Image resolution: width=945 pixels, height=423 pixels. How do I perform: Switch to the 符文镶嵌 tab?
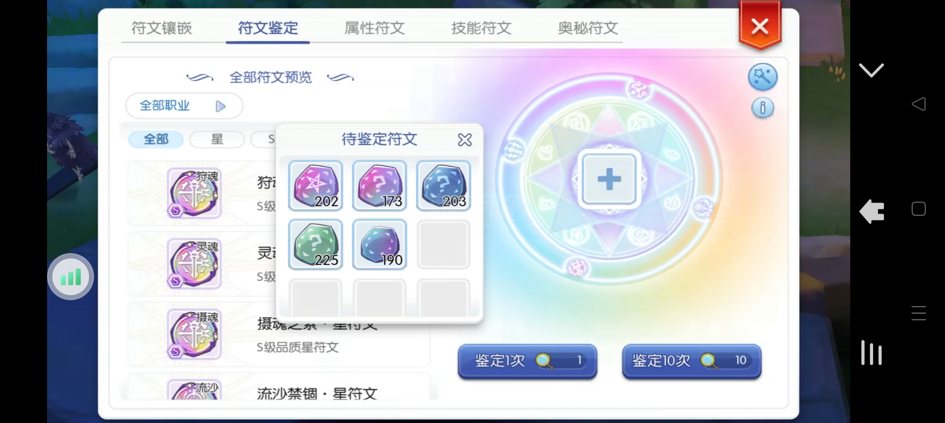(161, 28)
